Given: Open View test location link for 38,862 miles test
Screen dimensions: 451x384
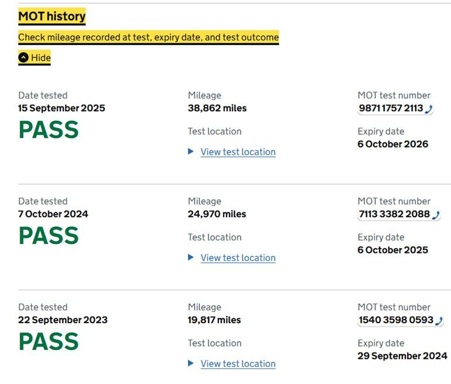Looking at the screenshot, I should coord(238,152).
